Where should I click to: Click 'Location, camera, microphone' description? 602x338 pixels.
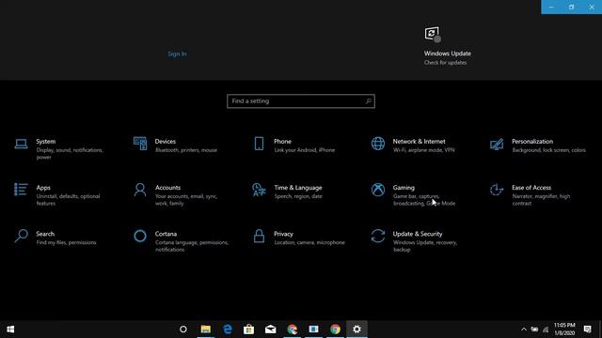309,242
